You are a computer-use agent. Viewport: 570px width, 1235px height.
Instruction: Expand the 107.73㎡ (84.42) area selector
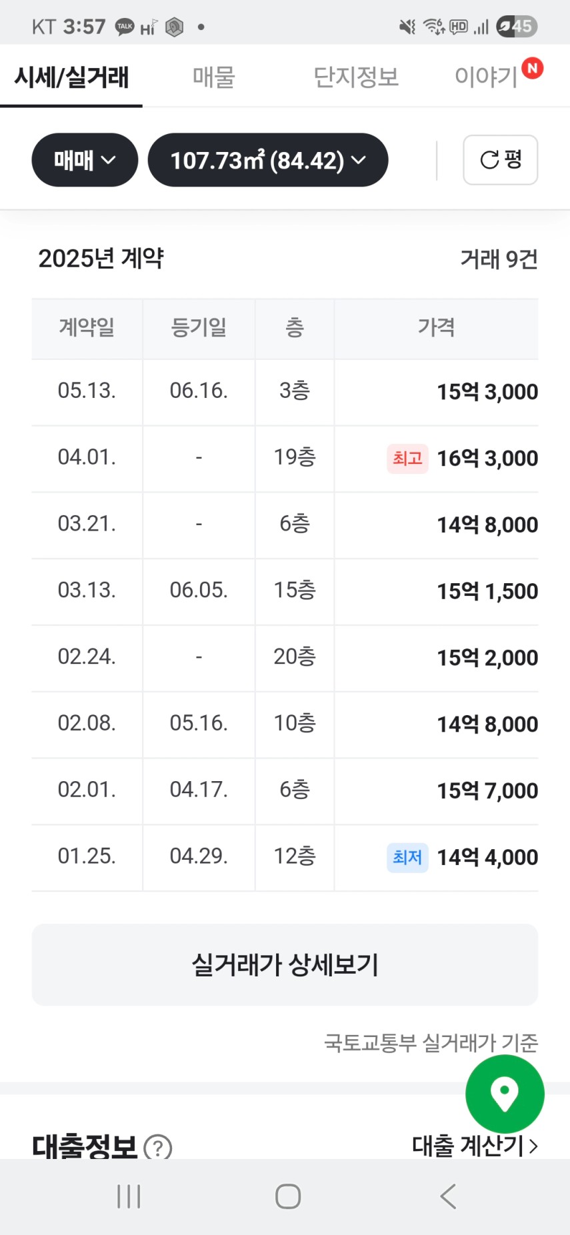point(267,160)
